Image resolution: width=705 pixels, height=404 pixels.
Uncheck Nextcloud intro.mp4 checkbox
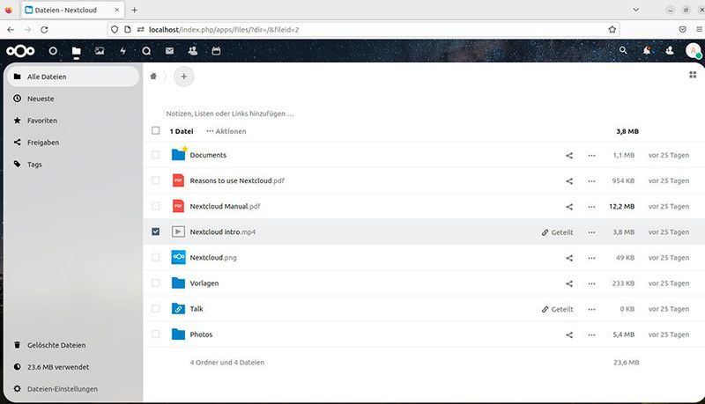tap(156, 231)
